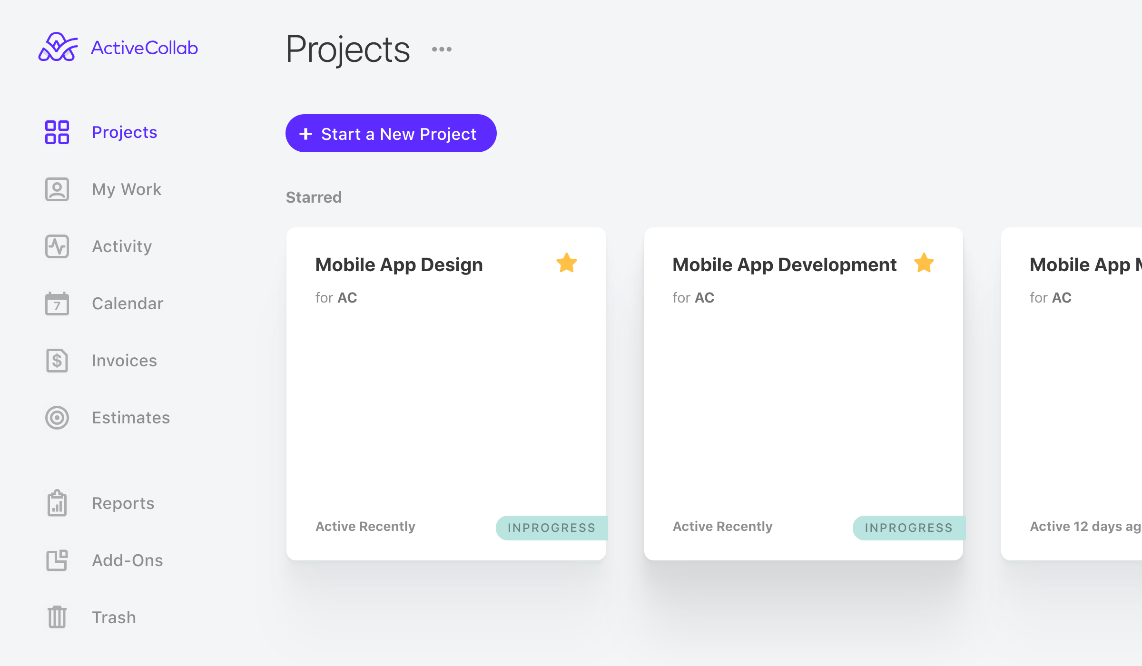Open My Work section
This screenshot has height=666, width=1142.
tap(126, 189)
